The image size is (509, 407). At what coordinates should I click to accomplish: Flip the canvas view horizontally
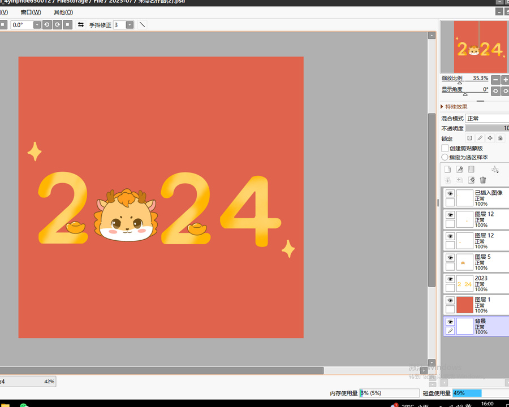81,25
